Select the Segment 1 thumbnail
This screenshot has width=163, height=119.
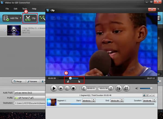[x=52, y=102]
